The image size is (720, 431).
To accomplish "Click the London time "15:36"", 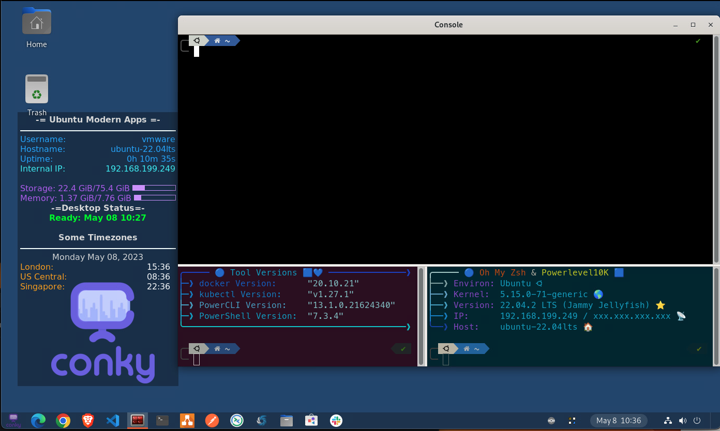I will (x=158, y=267).
